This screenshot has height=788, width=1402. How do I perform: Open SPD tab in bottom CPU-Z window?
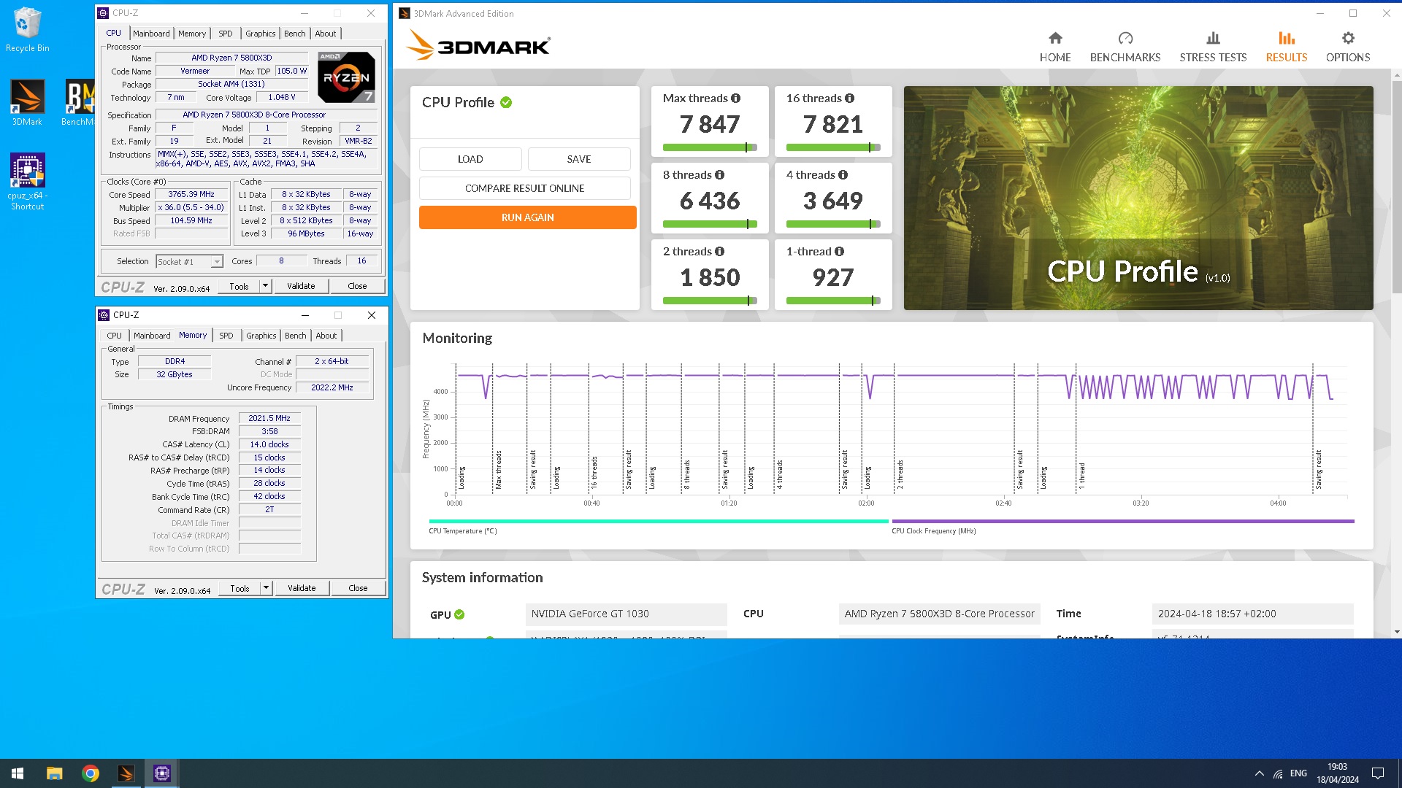226,336
